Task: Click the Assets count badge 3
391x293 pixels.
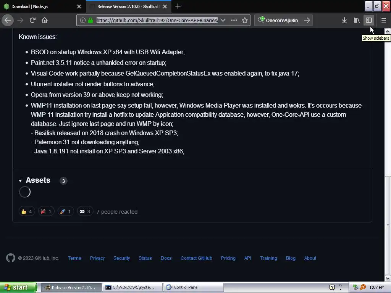Action: (x=63, y=181)
